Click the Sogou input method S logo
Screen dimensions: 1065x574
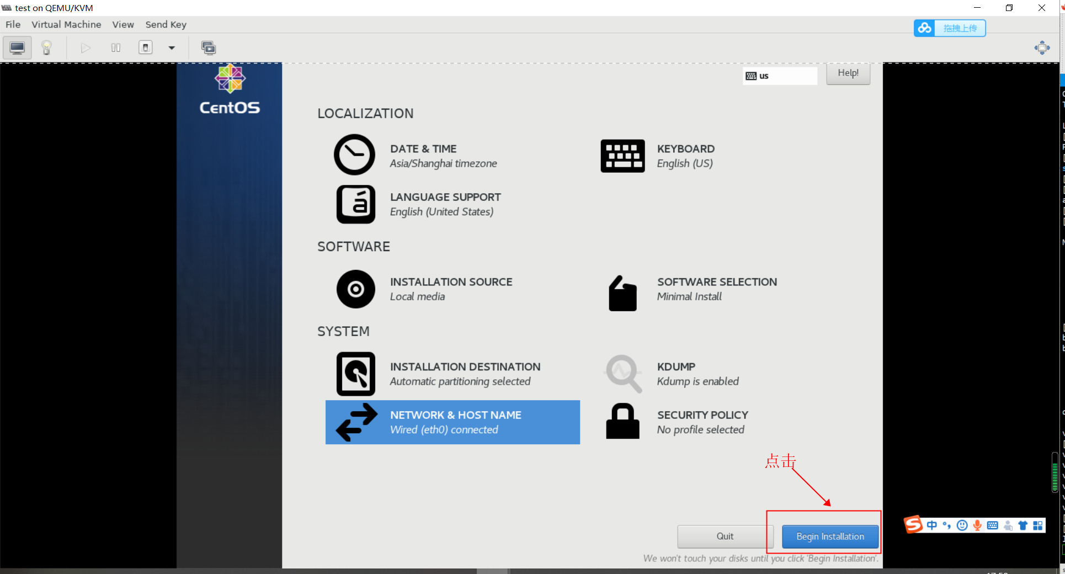point(913,524)
